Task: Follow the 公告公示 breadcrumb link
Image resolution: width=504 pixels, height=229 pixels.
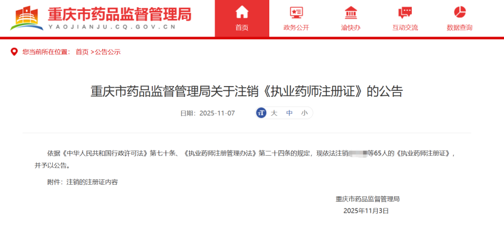Action: point(108,52)
